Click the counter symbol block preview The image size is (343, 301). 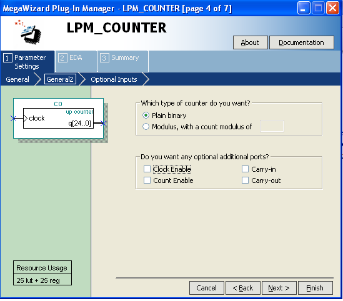[x=58, y=118]
